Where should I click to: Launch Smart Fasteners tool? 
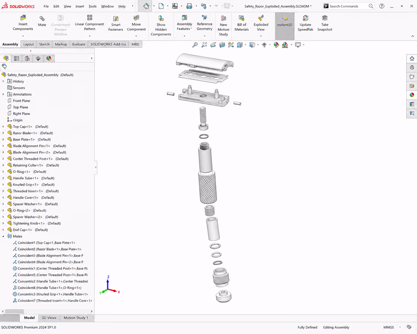(x=116, y=24)
